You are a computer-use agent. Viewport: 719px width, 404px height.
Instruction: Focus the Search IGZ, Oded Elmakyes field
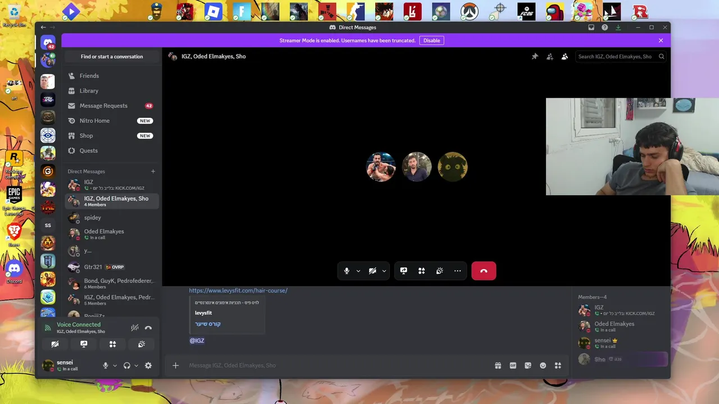[621, 57]
